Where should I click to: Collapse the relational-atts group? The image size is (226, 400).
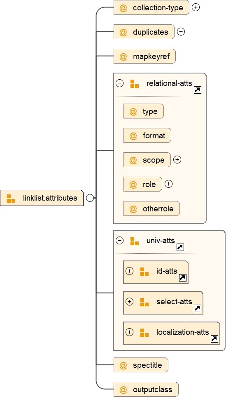[120, 83]
